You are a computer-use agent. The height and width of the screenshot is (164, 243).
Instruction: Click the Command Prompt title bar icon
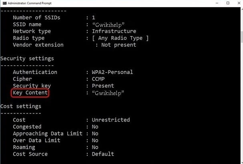pyautogui.click(x=5, y=3)
